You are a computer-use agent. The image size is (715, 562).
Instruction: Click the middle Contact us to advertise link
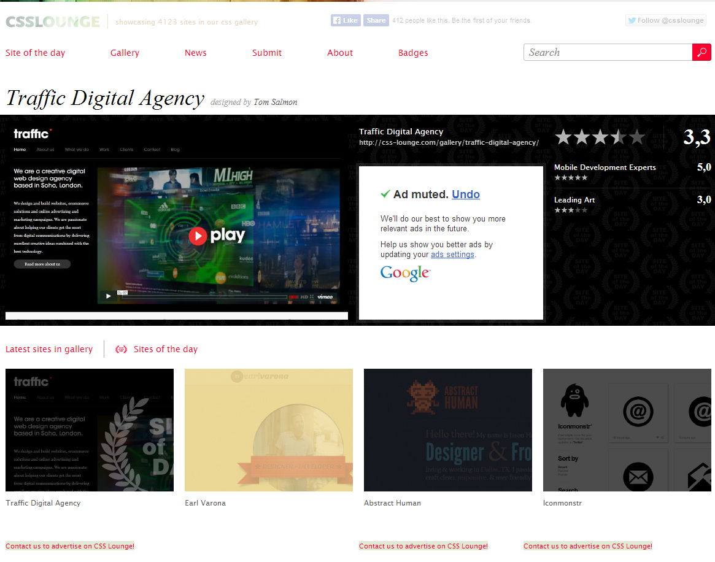[423, 546]
